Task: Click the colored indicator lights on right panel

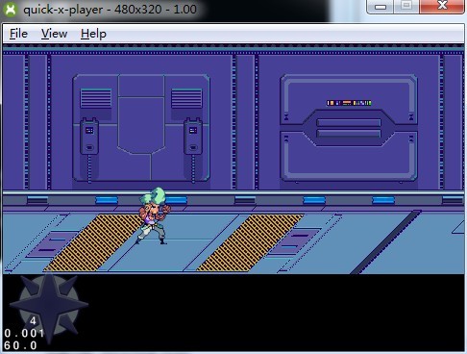Action: click(349, 103)
